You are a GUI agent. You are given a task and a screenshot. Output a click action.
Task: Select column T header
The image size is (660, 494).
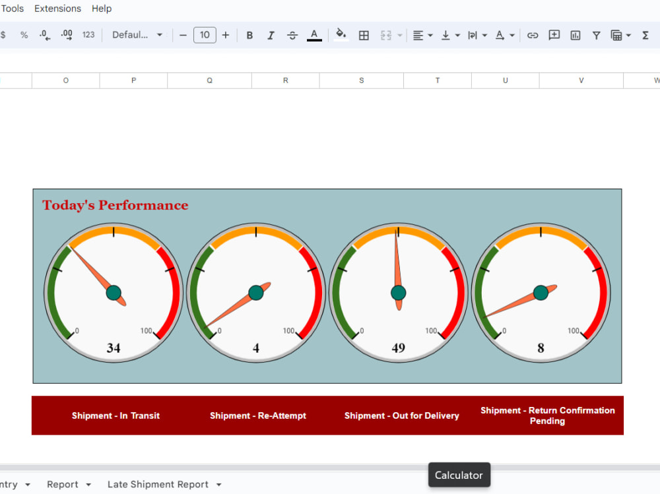(438, 80)
